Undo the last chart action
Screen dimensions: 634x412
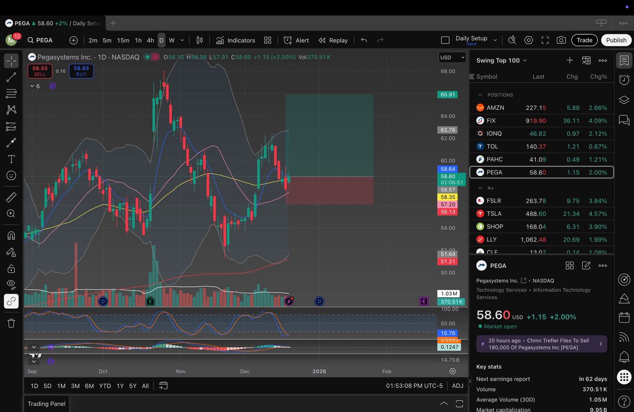(x=364, y=40)
